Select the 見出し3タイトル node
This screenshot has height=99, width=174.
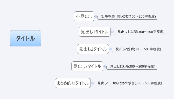[87, 66]
